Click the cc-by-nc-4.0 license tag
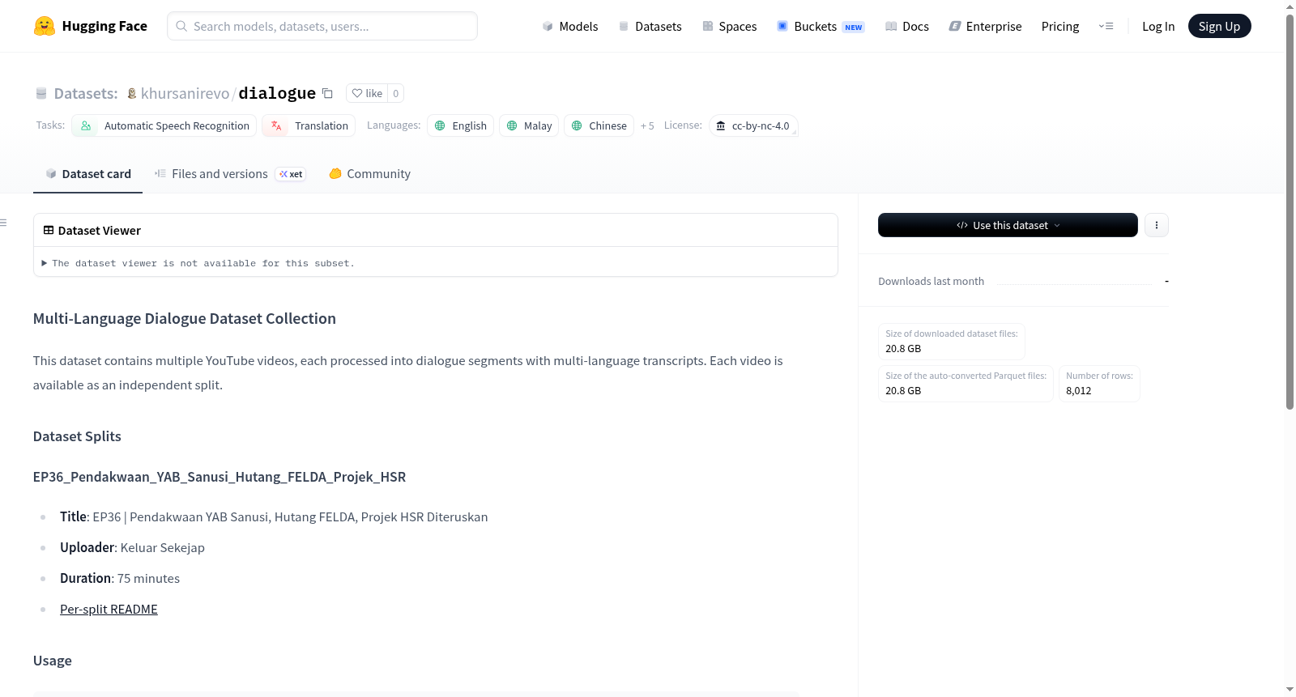This screenshot has width=1296, height=697. pyautogui.click(x=753, y=125)
